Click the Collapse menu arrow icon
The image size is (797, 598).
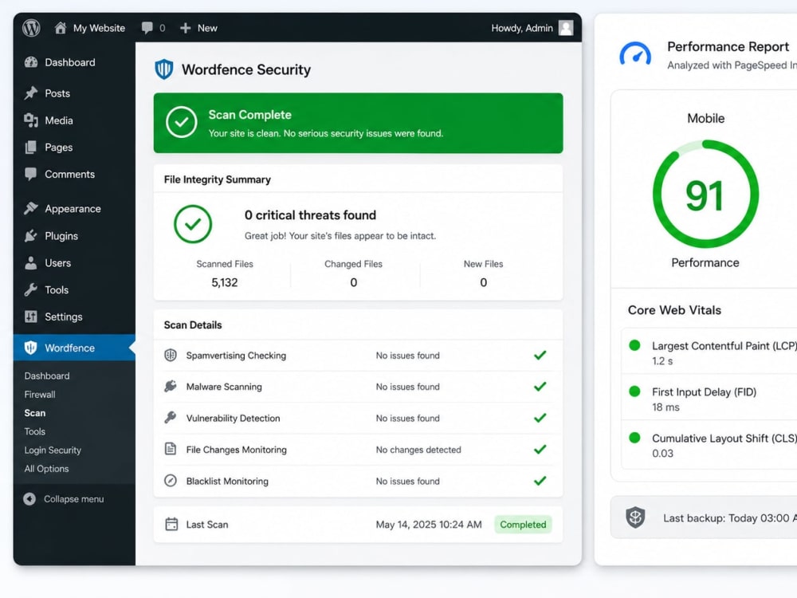click(x=29, y=499)
